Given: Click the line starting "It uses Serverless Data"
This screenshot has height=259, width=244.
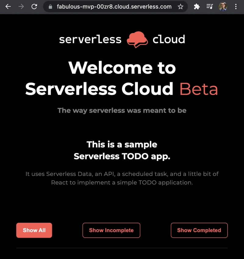Looking at the screenshot, I should coord(122,174).
